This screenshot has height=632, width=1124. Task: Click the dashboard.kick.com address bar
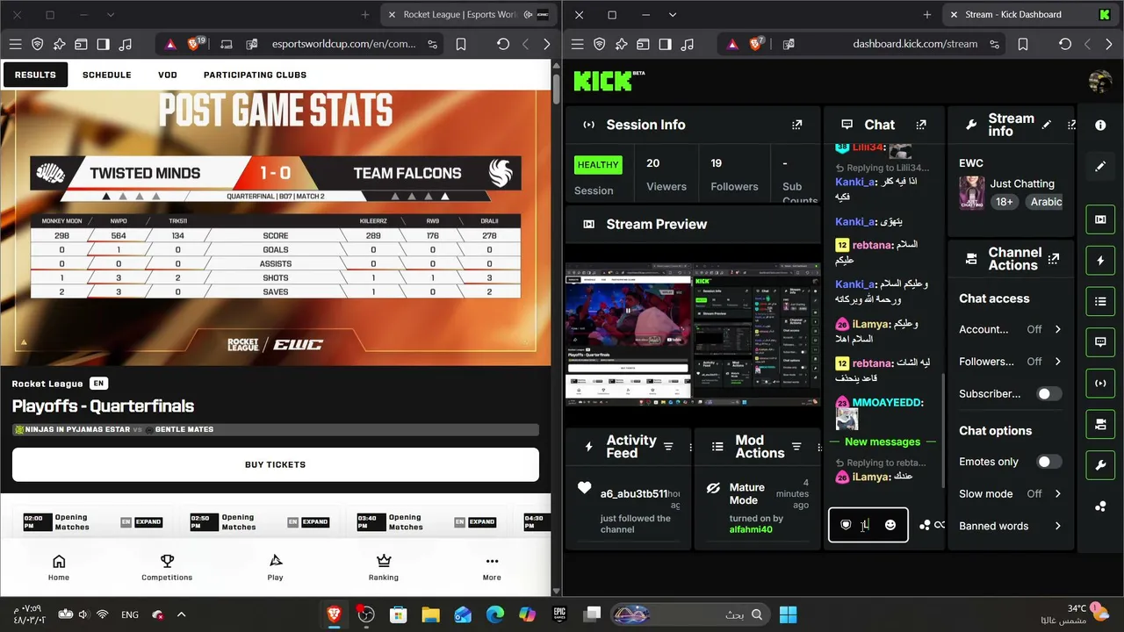point(914,44)
